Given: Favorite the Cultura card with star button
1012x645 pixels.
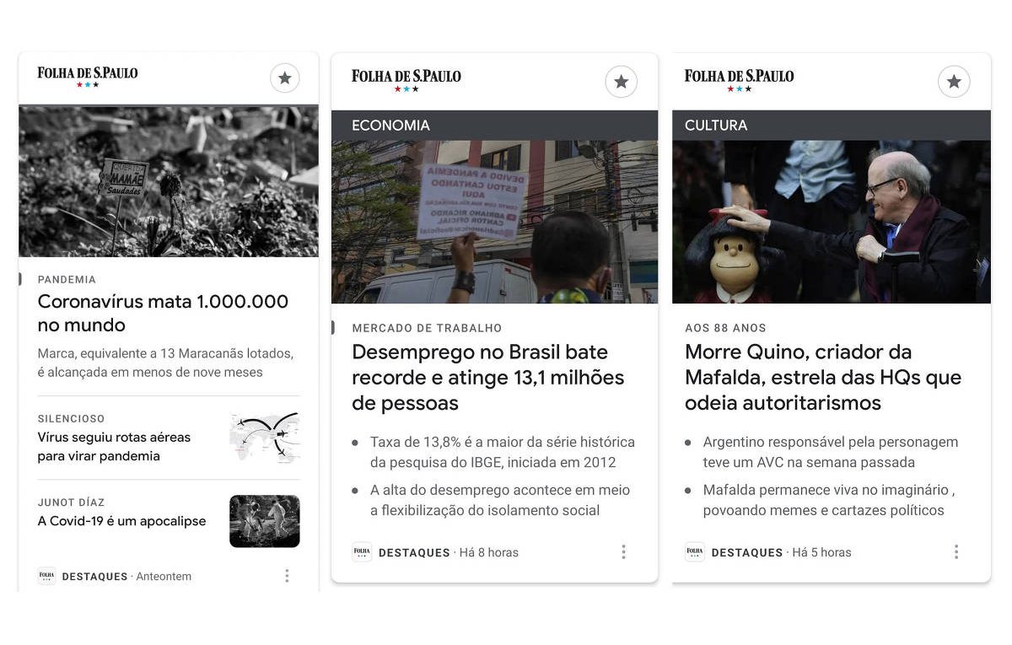Looking at the screenshot, I should pyautogui.click(x=954, y=82).
